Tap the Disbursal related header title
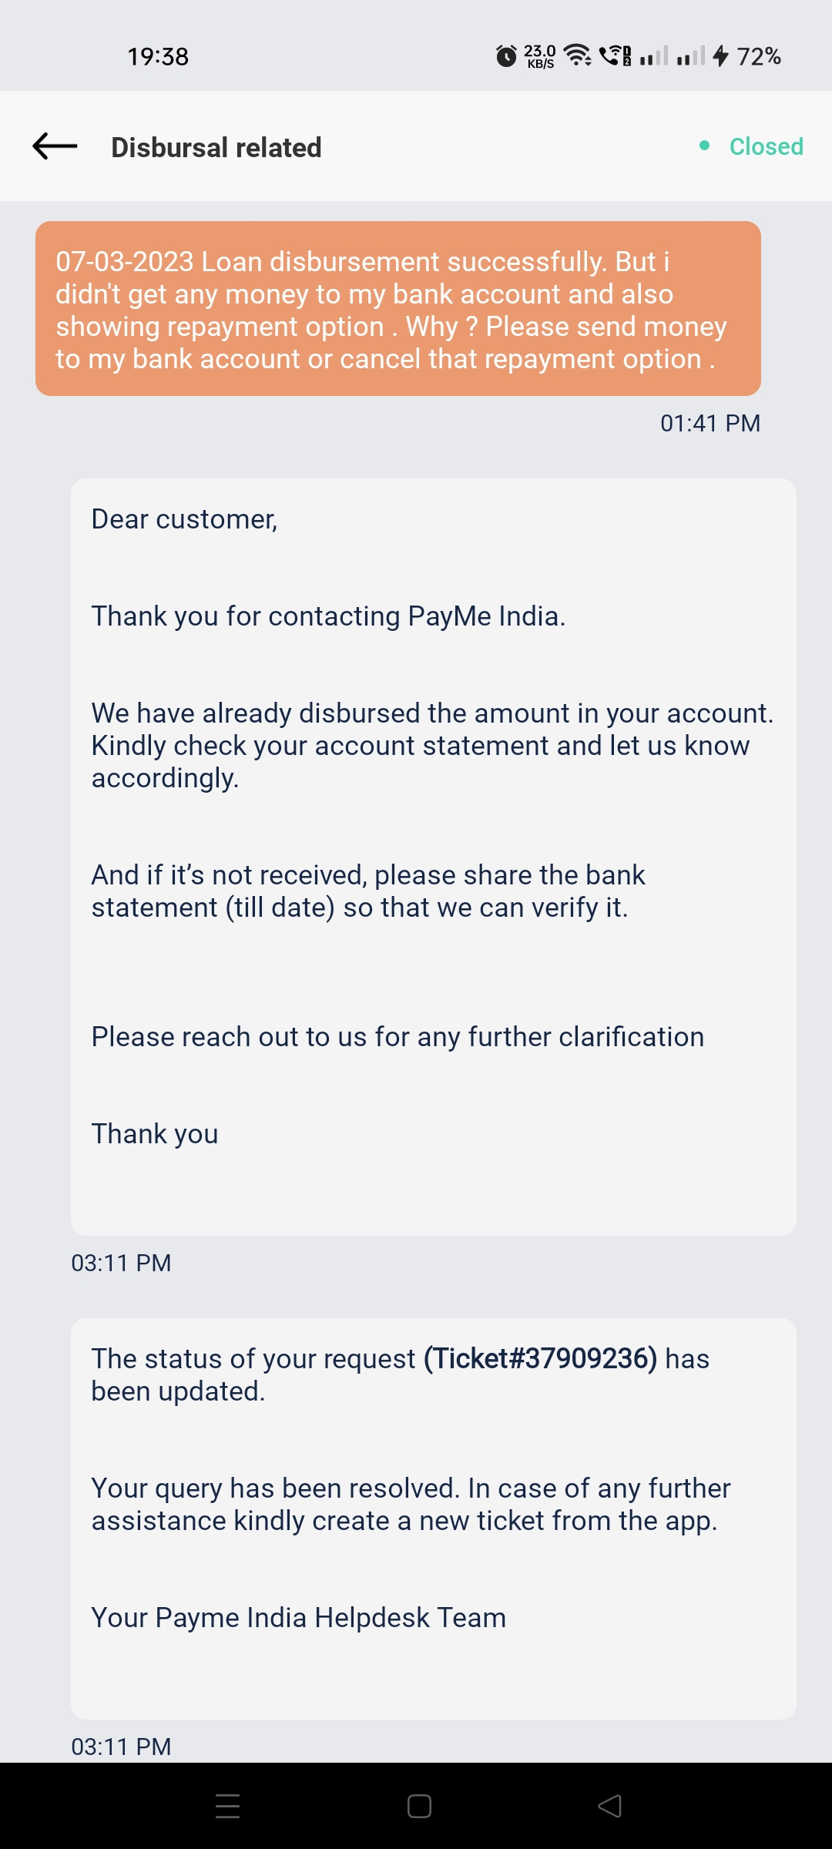This screenshot has height=1849, width=832. point(216,147)
